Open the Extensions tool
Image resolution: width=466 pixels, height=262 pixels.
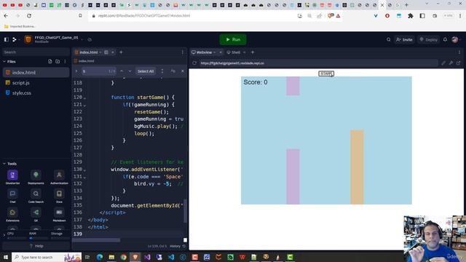point(12,215)
